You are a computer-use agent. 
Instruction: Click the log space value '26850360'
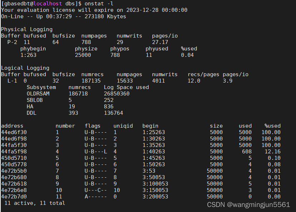(x=117, y=94)
